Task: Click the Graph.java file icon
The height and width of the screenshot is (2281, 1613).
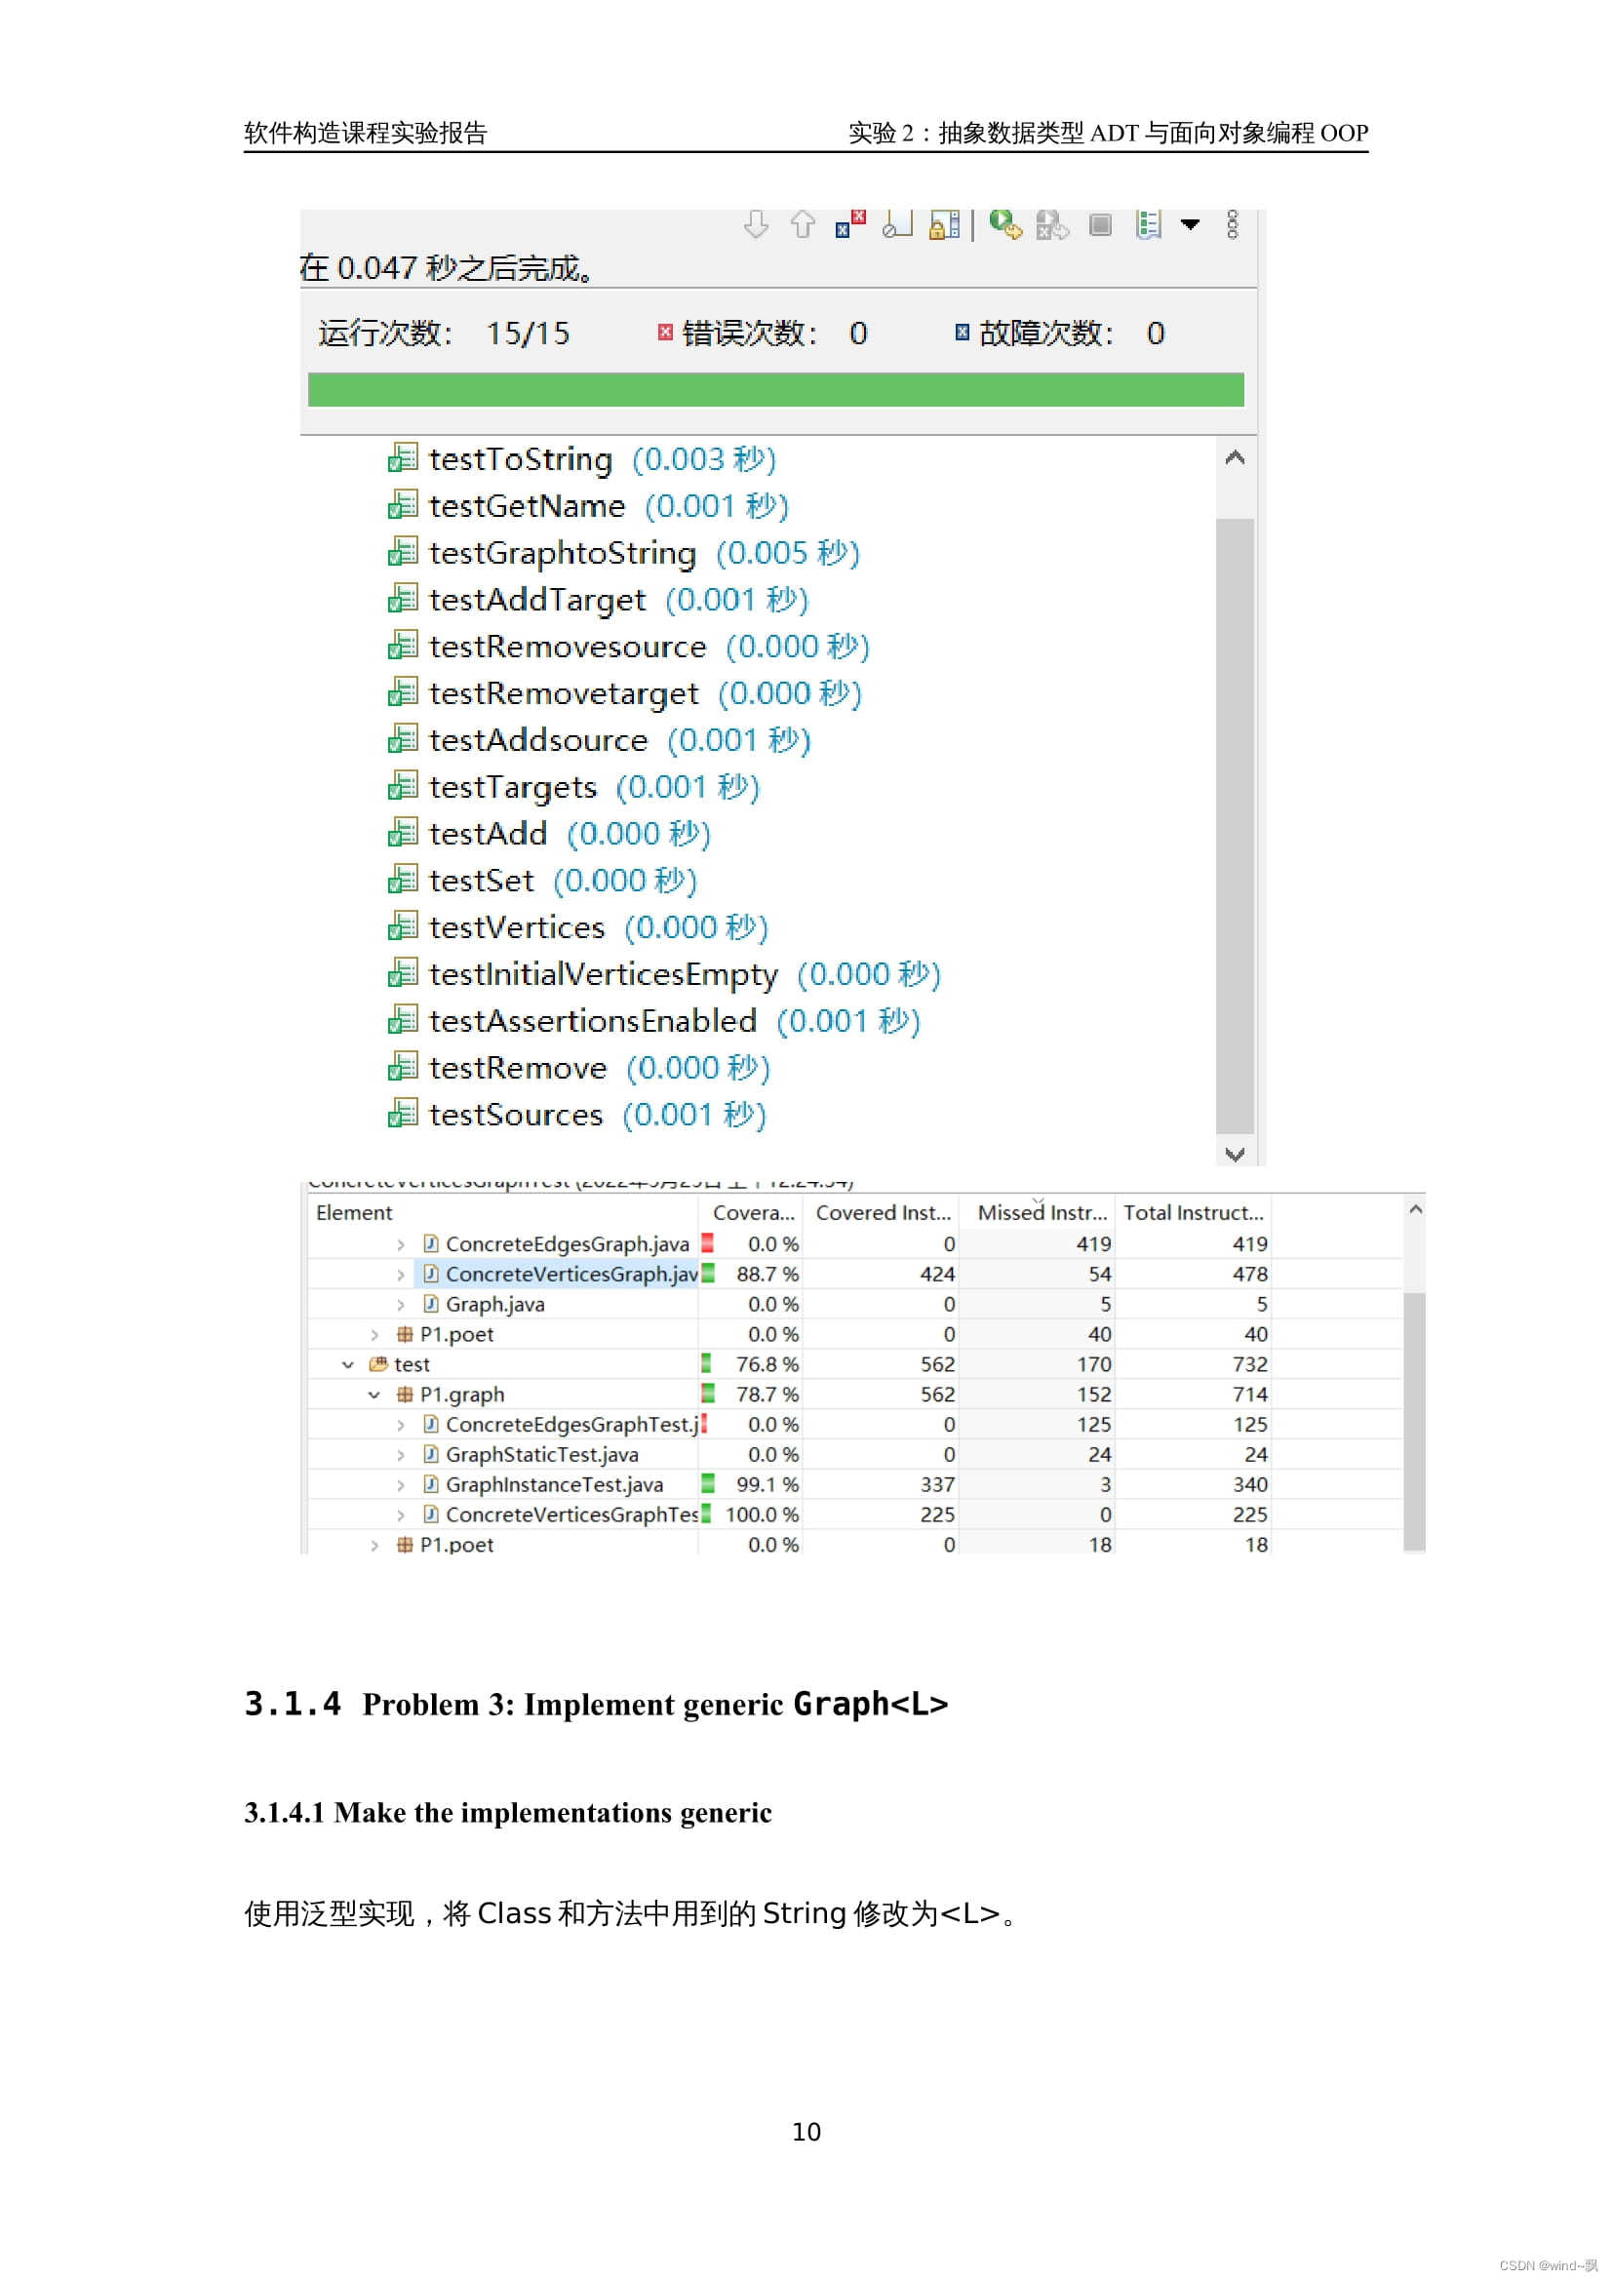Action: [431, 1304]
